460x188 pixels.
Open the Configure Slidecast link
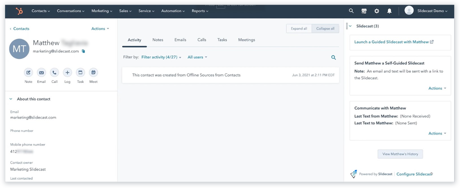click(414, 174)
